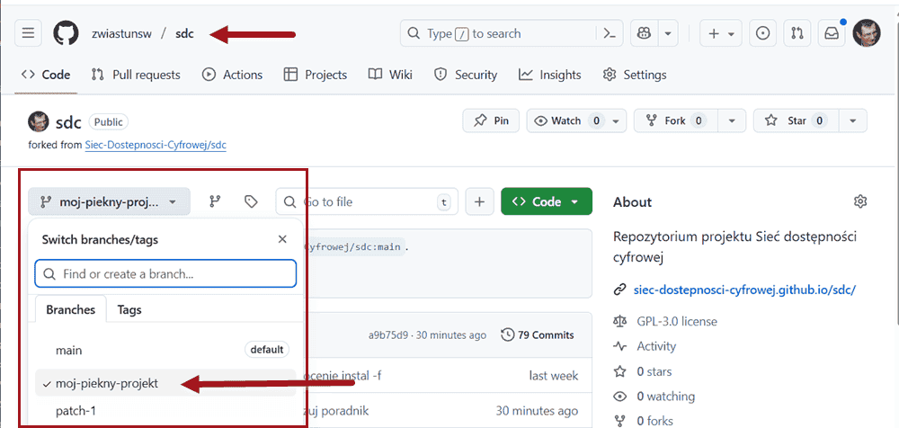Open the Copilot chat icon

coord(645,33)
